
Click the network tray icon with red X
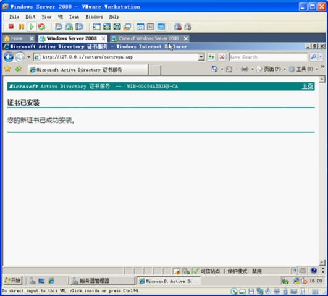pyautogui.click(x=304, y=281)
